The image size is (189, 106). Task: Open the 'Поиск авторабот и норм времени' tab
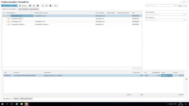point(28,9)
